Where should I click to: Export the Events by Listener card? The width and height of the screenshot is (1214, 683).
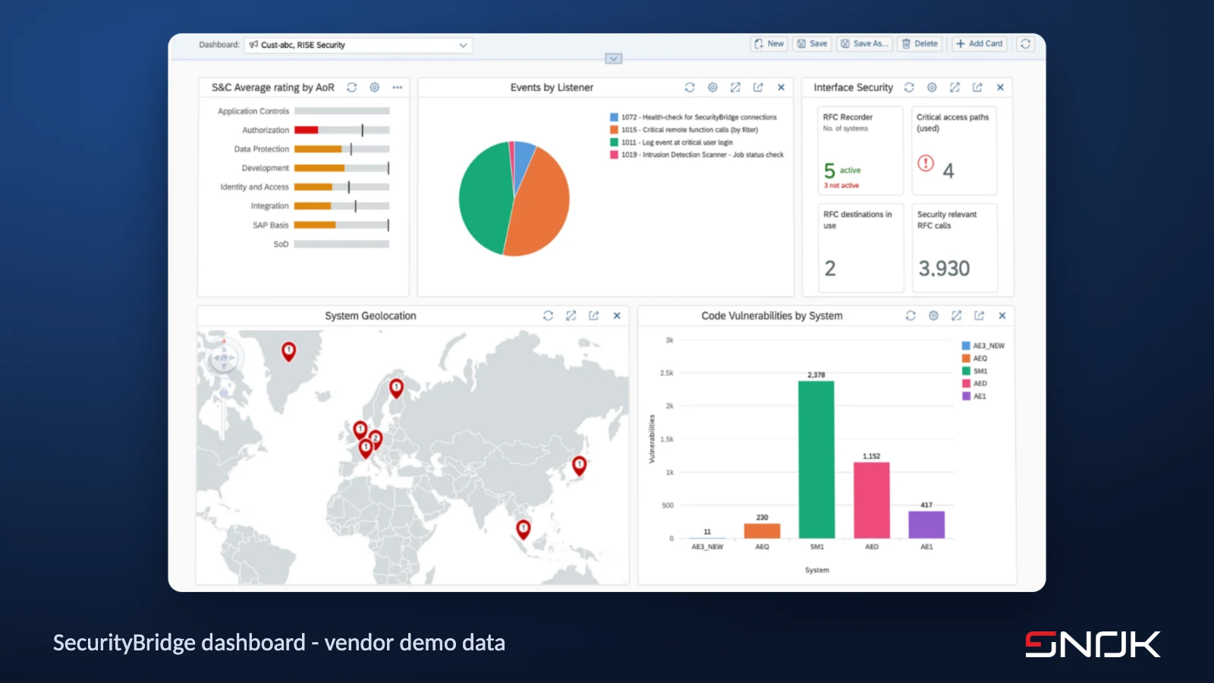tap(758, 87)
